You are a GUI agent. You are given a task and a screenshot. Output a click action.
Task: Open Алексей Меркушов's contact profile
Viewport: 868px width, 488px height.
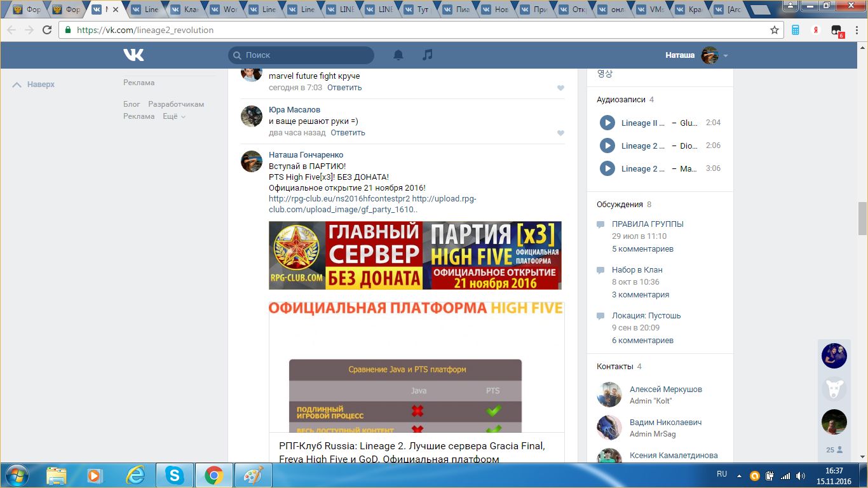666,390
